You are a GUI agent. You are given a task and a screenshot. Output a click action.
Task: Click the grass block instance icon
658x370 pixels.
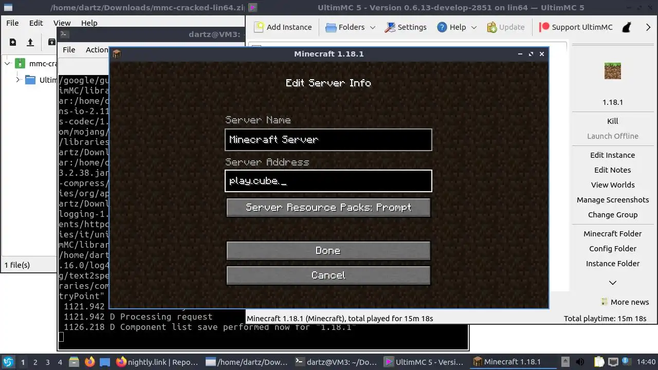612,71
